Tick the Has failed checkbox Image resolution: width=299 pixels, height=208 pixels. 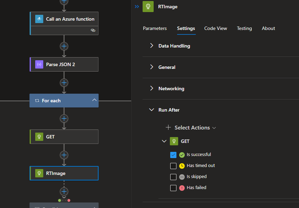click(x=173, y=188)
